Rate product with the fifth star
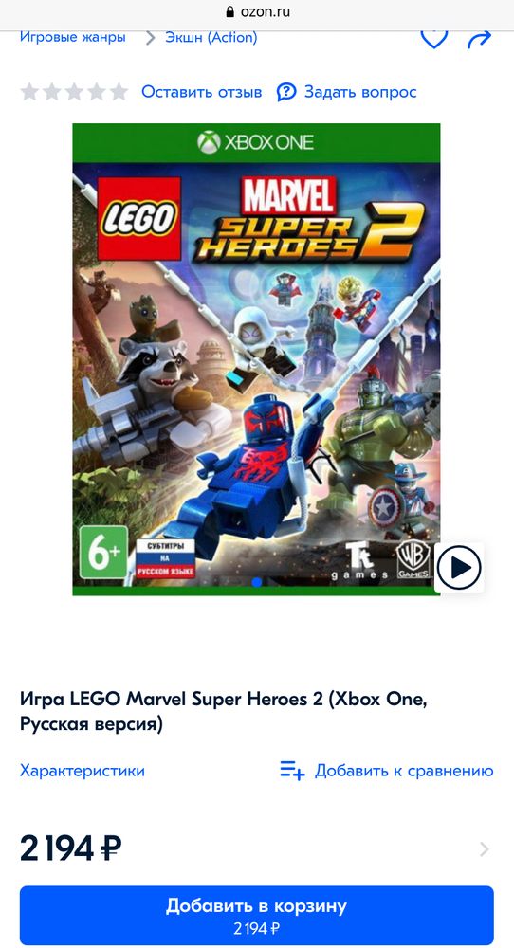This screenshot has height=948, width=514. 119,92
